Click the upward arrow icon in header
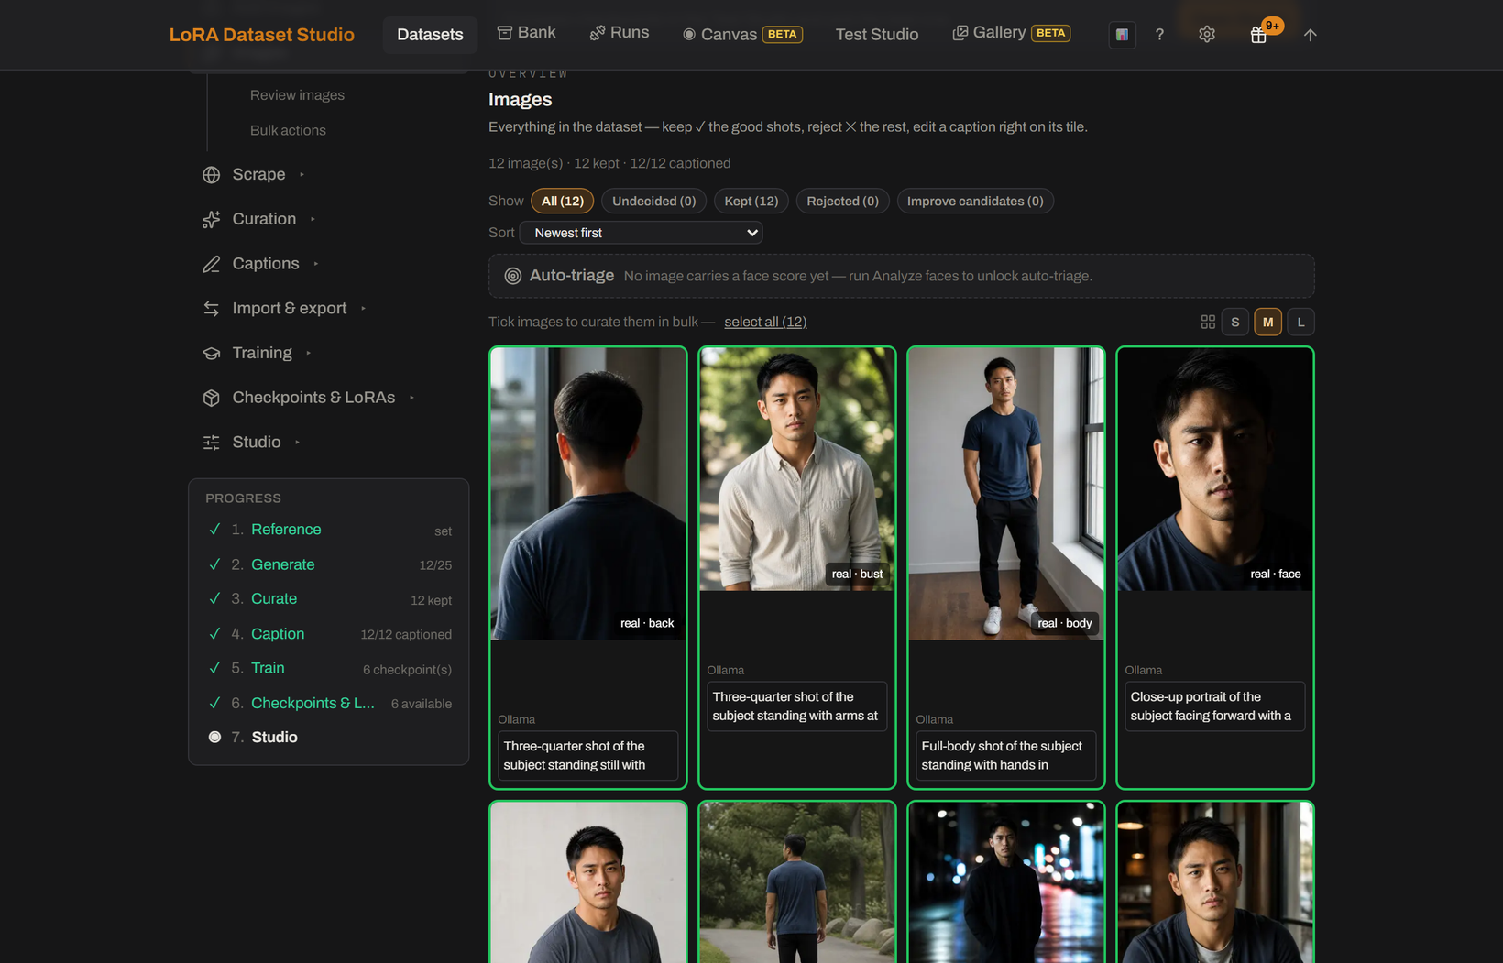This screenshot has width=1503, height=963. 1311,35
